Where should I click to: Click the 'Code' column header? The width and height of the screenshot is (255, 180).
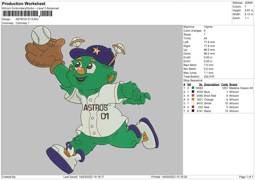pyautogui.click(x=224, y=84)
